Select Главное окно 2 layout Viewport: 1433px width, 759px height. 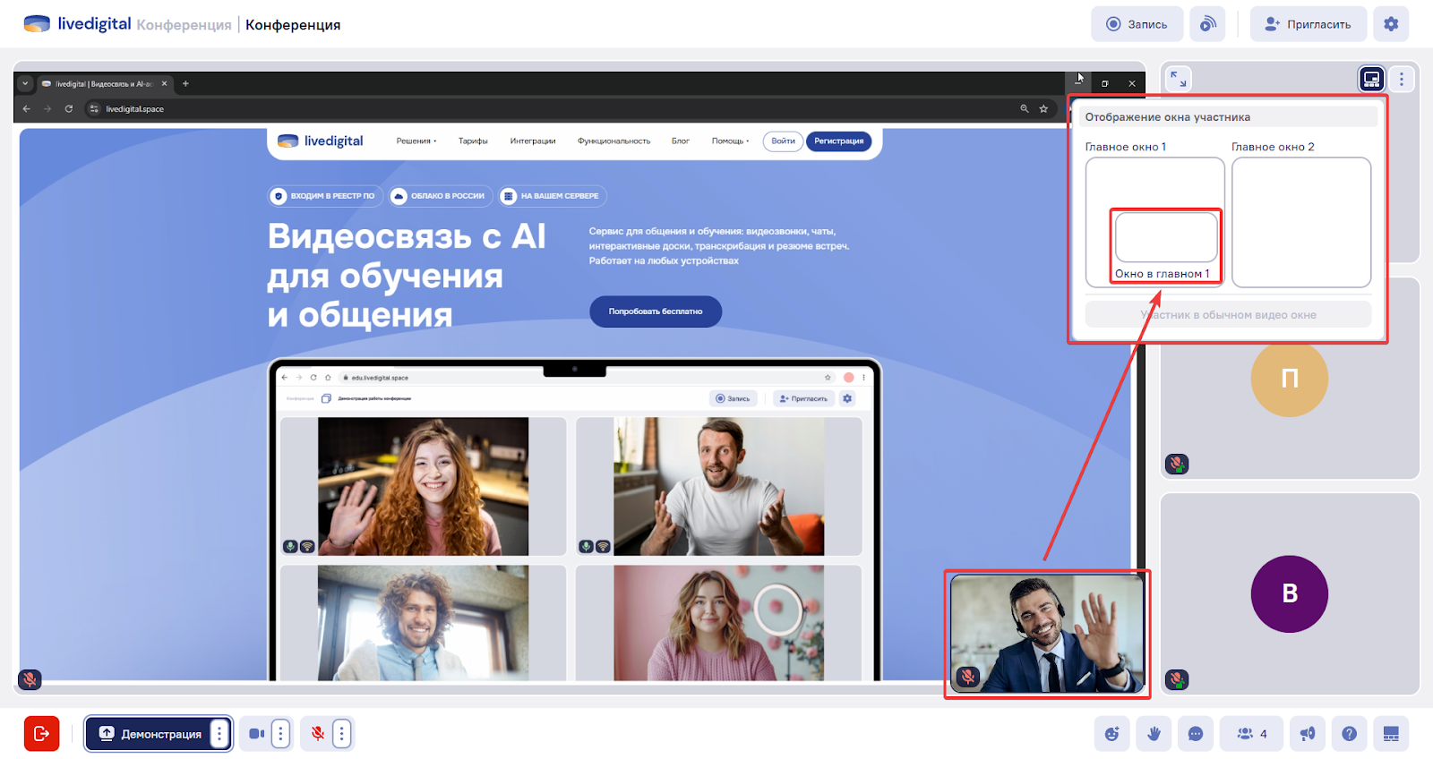[1301, 222]
